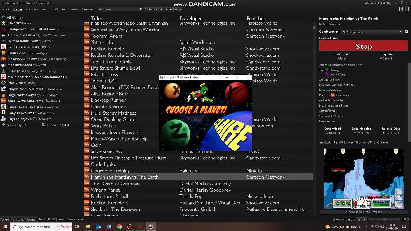411x231 pixels.
Task: Switch to the Animations tab
Action: point(32,9)
